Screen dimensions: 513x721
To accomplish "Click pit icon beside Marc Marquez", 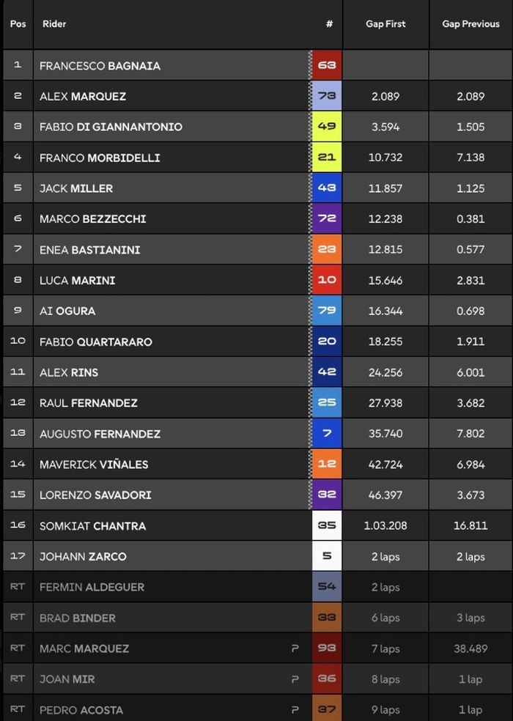I will tap(295, 648).
